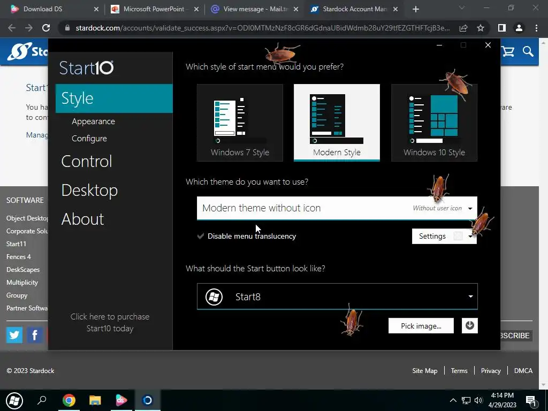Open Stardock Twitter icon in footer

click(14, 335)
